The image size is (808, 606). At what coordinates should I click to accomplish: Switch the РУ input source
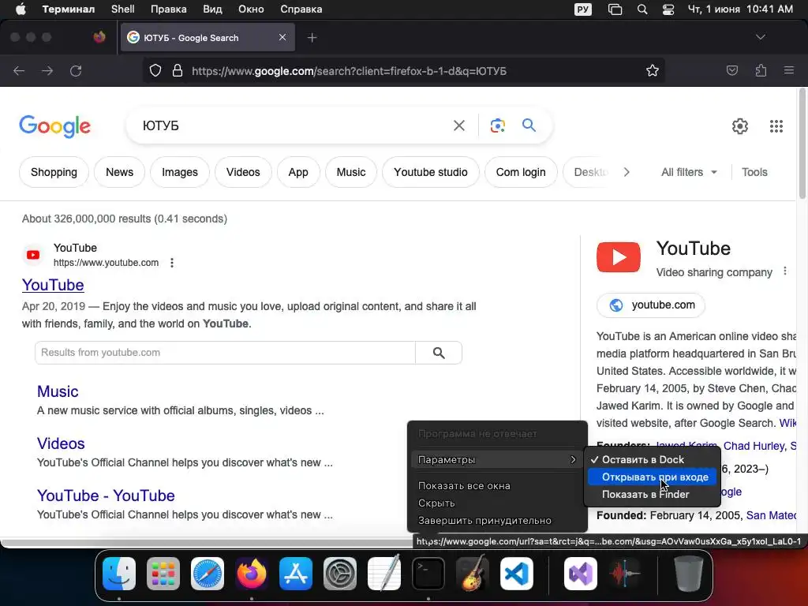coord(583,9)
